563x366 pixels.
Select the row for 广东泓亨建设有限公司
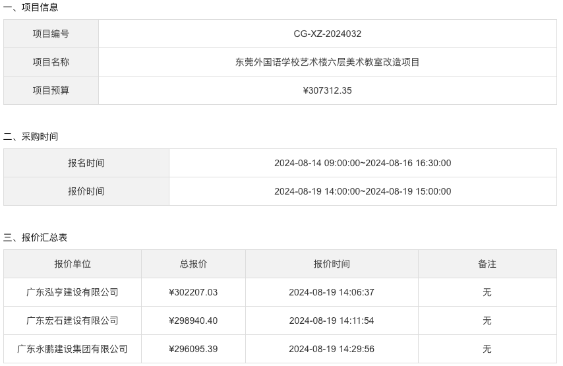(280, 292)
